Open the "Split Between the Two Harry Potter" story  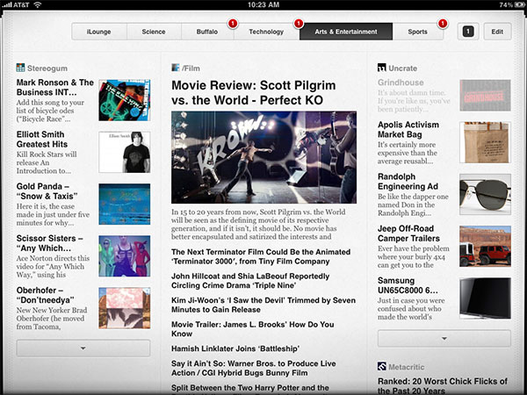click(x=250, y=389)
